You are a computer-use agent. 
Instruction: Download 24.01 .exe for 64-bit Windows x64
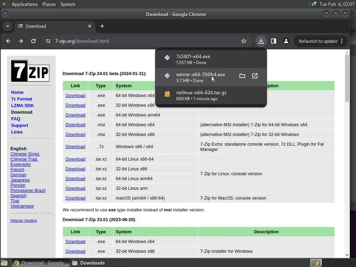[x=75, y=96]
